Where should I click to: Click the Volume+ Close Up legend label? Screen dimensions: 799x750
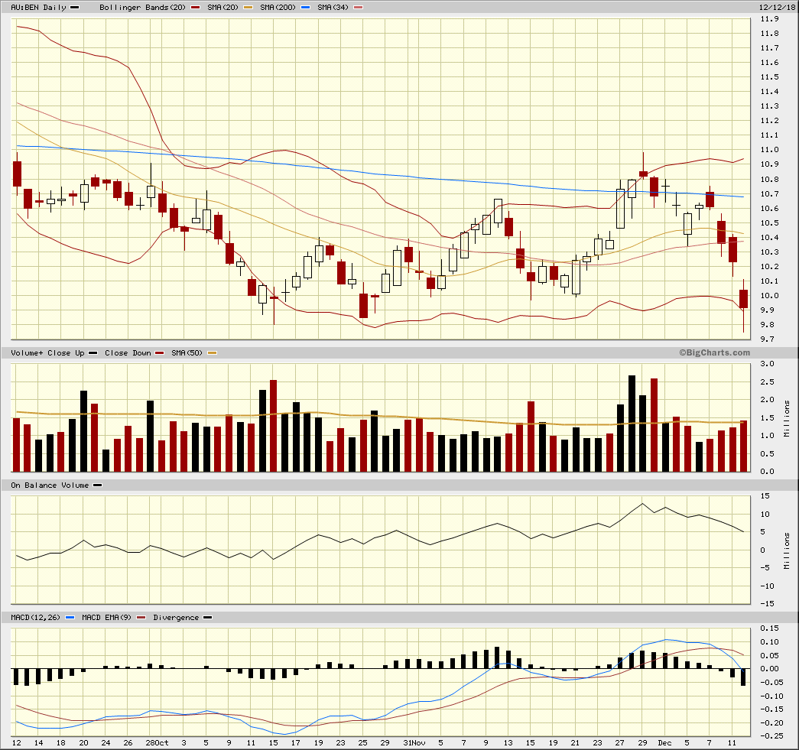point(47,352)
